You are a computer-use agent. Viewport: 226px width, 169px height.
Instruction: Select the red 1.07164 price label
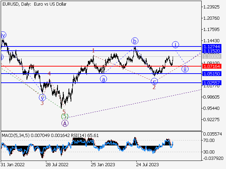[212, 67]
